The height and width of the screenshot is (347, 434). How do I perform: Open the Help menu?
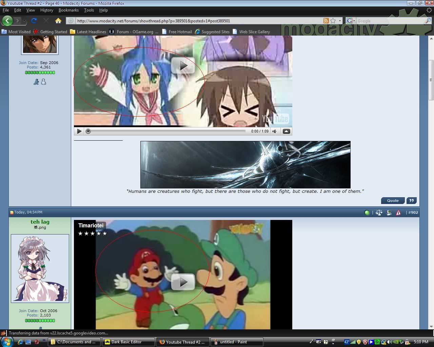tap(103, 10)
